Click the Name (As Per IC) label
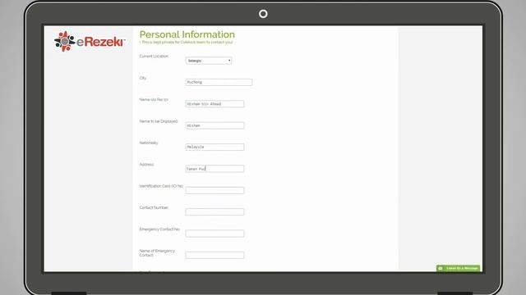 coord(154,100)
